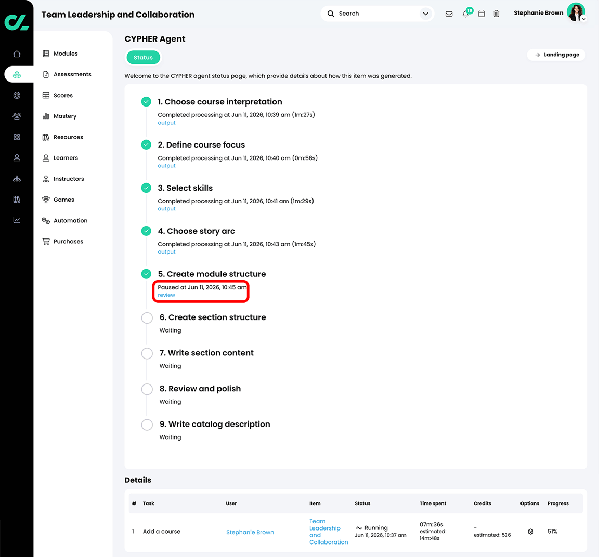Viewport: 599px width, 557px height.
Task: Click the Progress column header
Action: (x=558, y=503)
